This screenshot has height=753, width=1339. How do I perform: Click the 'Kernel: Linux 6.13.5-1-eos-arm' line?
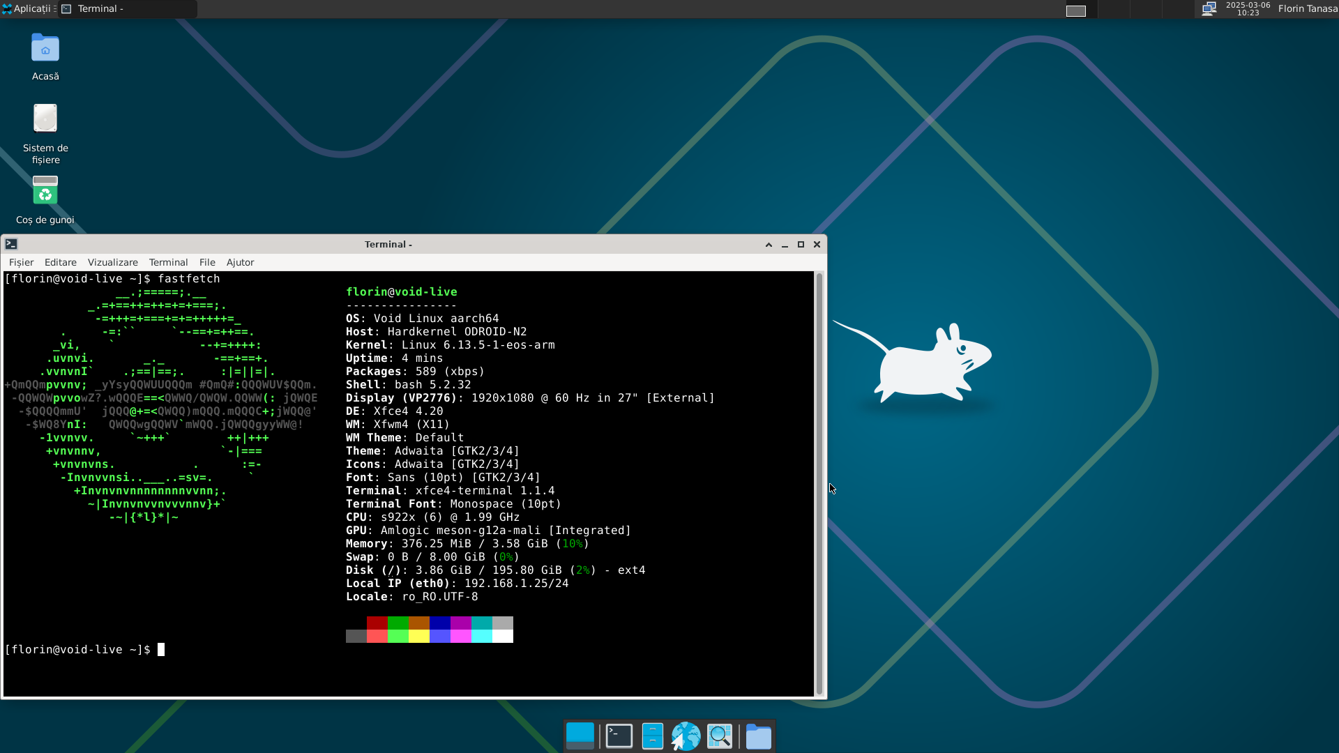pos(451,345)
